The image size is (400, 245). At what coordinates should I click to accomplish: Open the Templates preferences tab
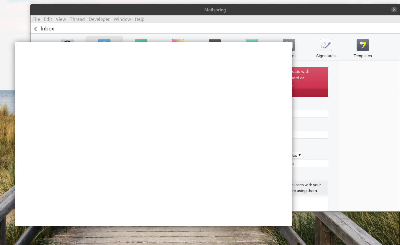(x=362, y=49)
